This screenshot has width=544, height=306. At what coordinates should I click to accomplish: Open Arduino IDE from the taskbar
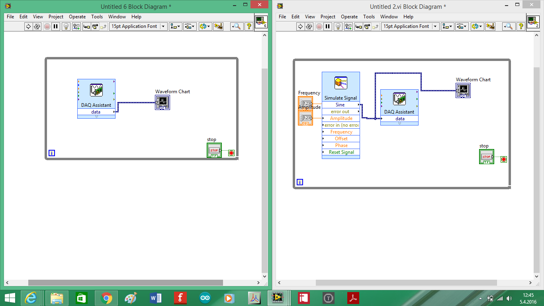(205, 298)
